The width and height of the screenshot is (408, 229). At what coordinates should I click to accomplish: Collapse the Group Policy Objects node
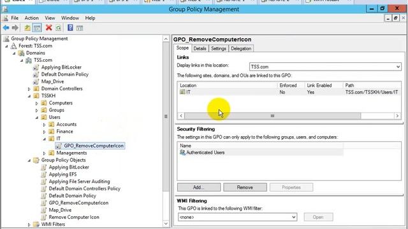coord(29,160)
